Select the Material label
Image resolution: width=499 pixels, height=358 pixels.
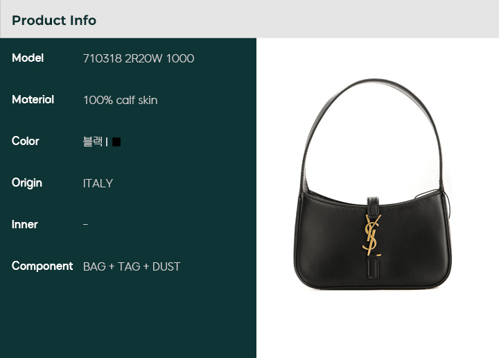coord(33,100)
